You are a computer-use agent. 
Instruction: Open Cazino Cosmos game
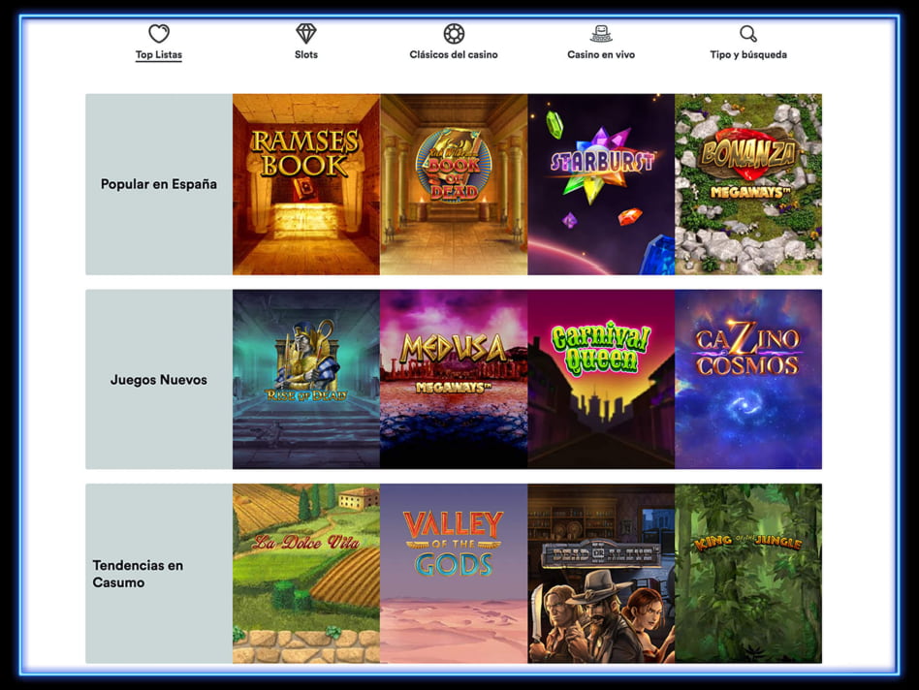[748, 379]
